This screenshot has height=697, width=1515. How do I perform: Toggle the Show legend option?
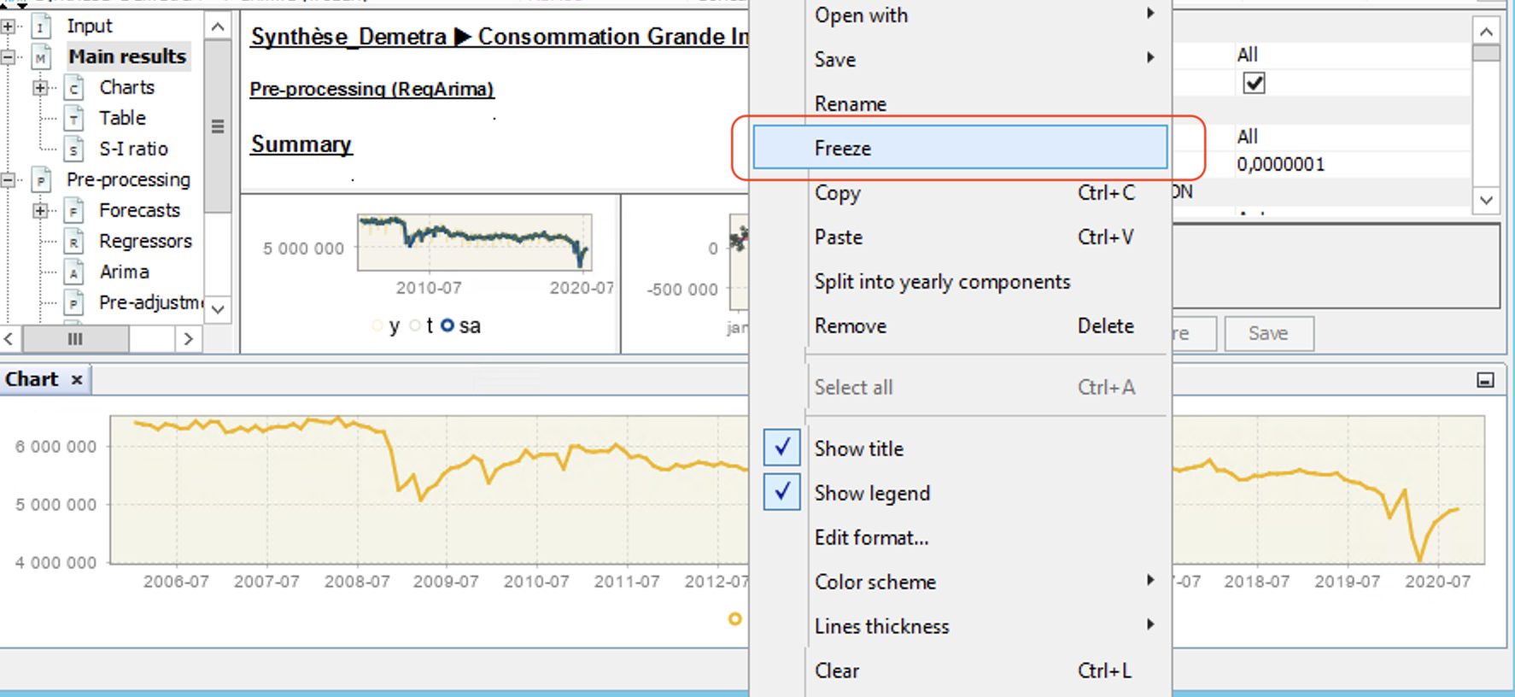click(x=781, y=492)
